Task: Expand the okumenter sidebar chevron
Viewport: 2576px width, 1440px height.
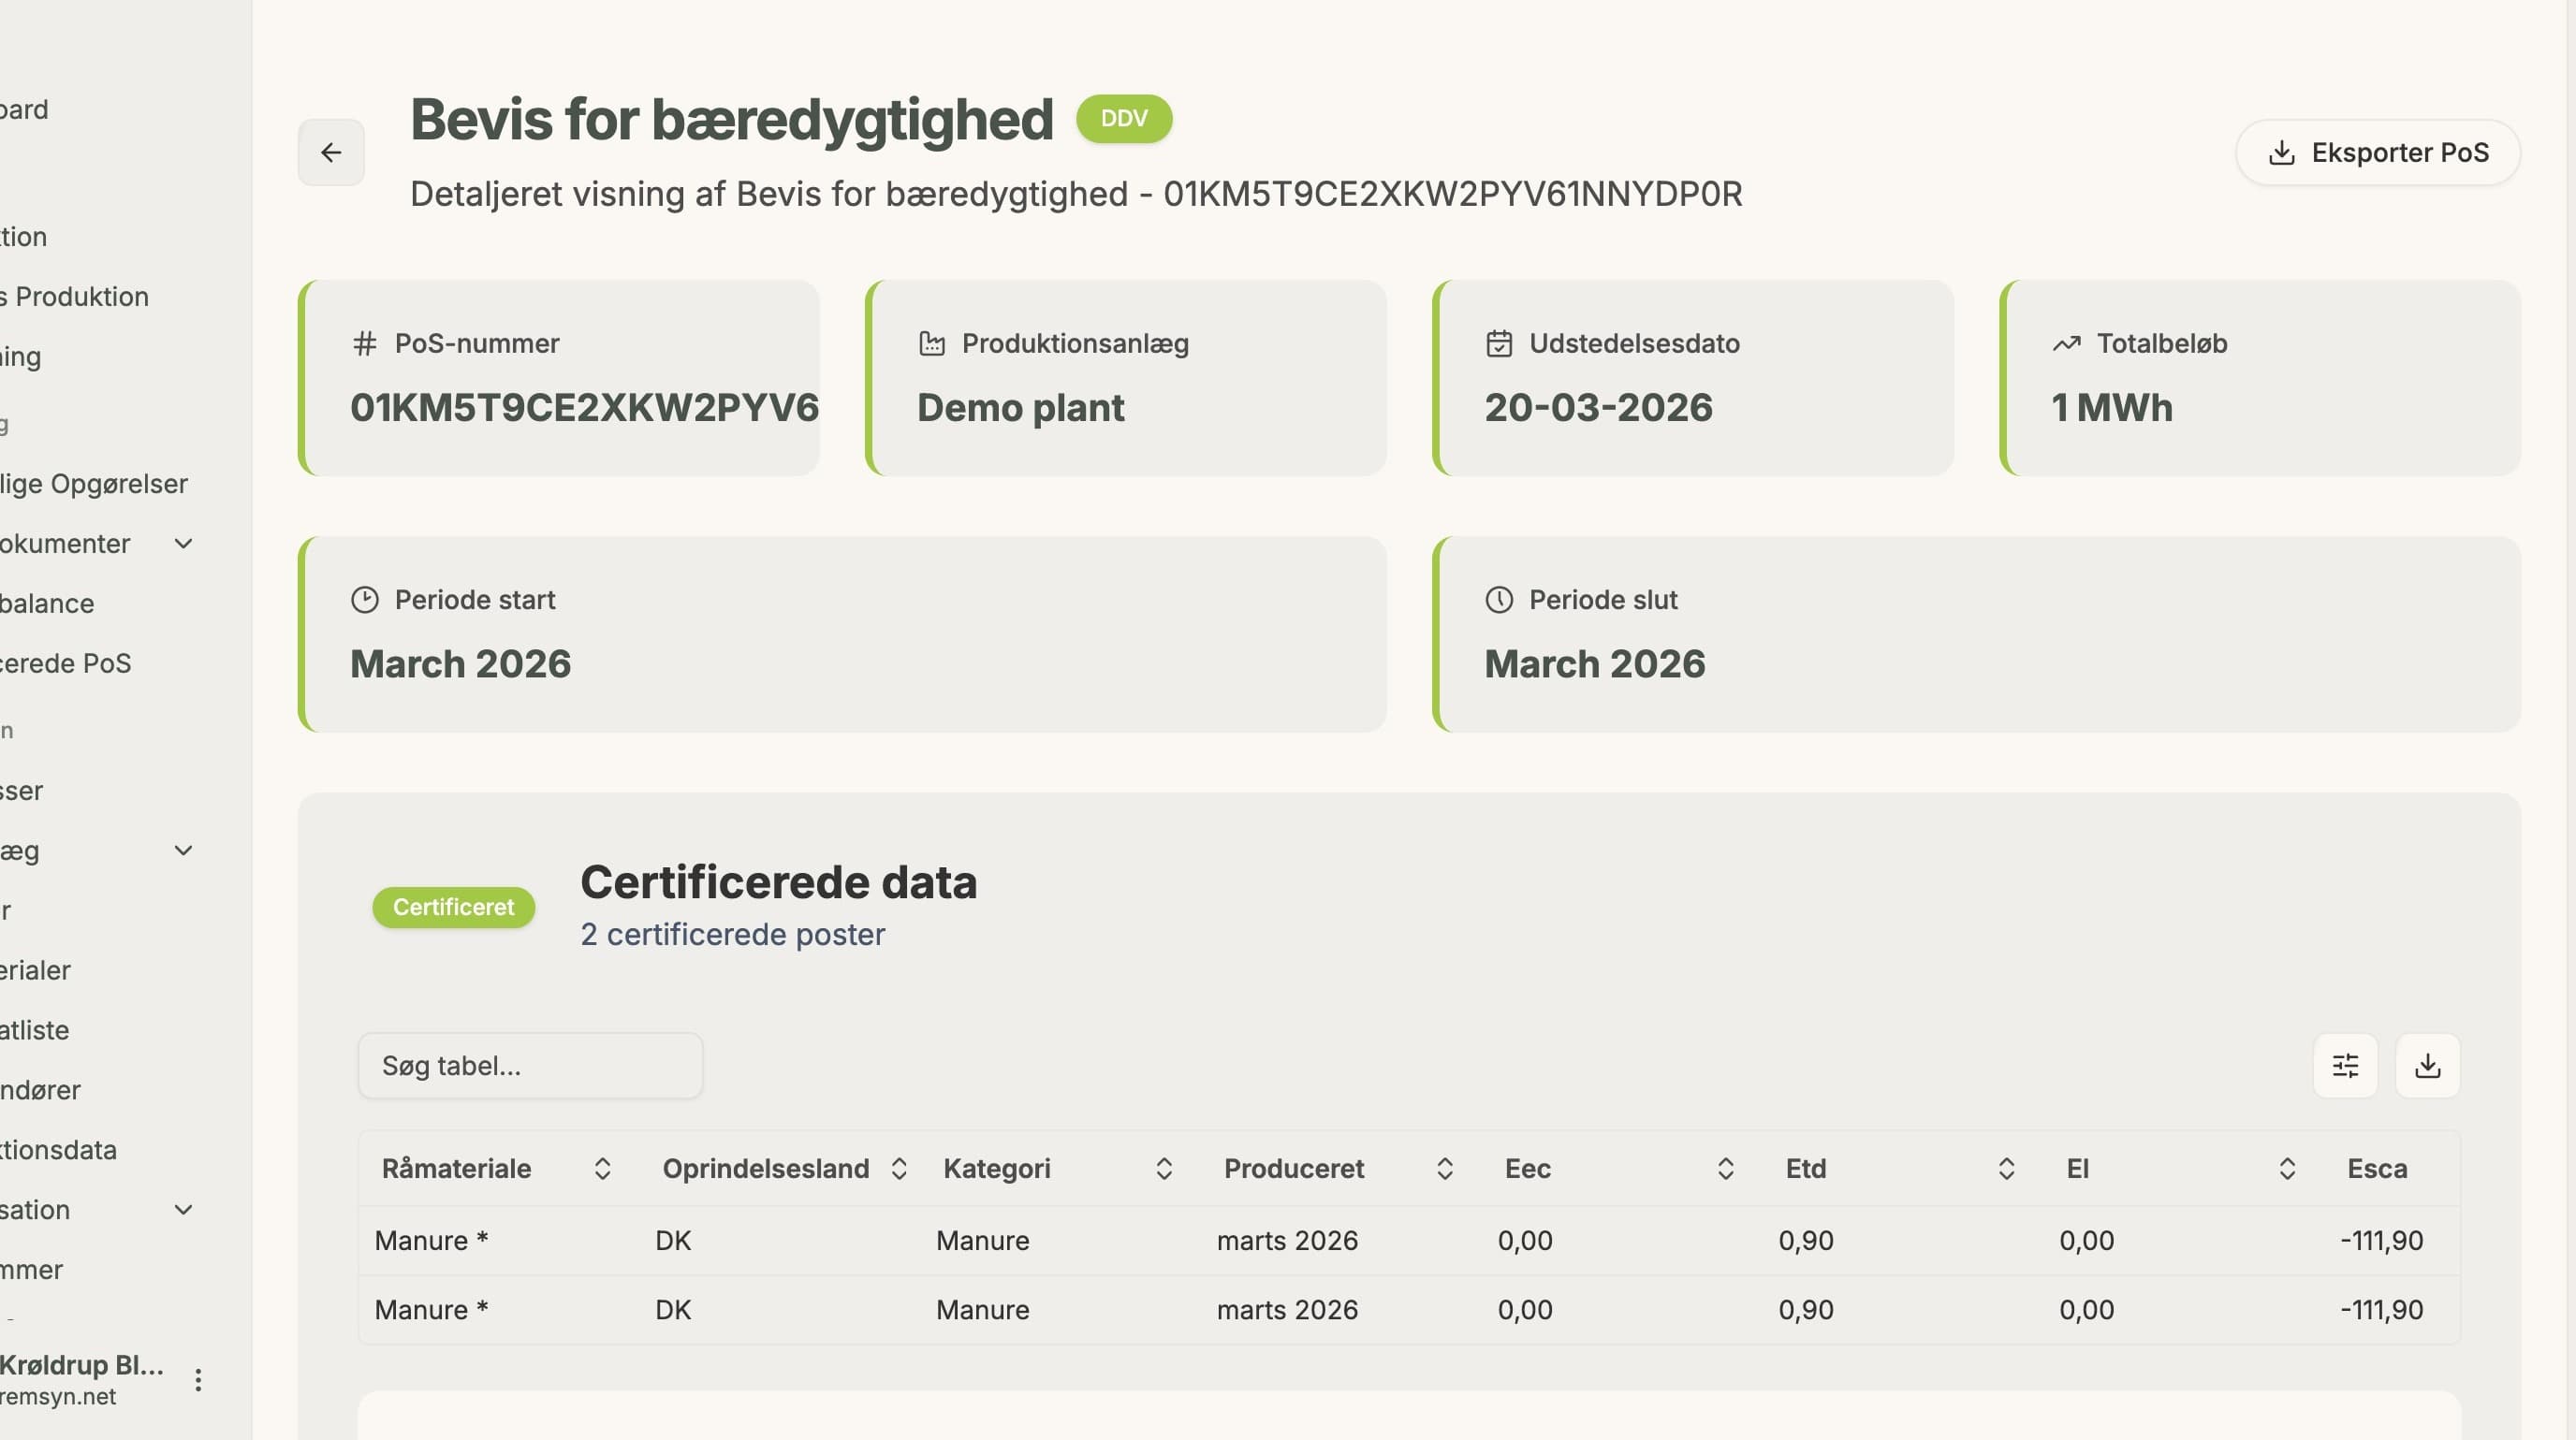Action: pyautogui.click(x=183, y=544)
